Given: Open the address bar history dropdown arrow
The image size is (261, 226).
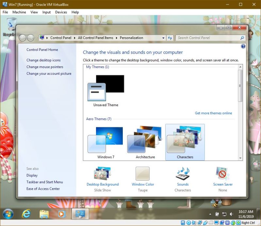Looking at the screenshot, I should coord(163,38).
